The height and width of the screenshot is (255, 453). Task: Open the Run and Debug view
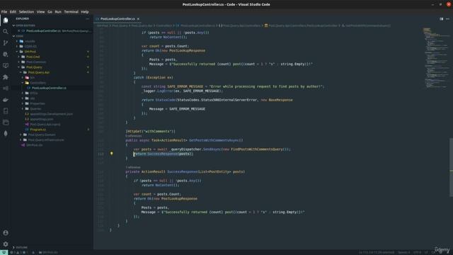6,55
